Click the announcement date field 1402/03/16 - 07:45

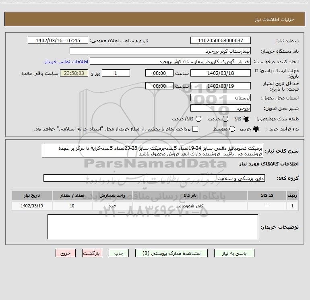58,40
